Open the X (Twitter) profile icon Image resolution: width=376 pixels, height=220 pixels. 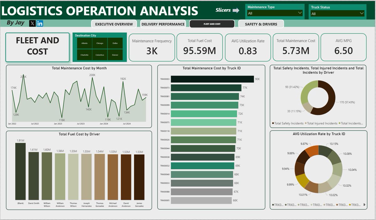tap(33, 24)
